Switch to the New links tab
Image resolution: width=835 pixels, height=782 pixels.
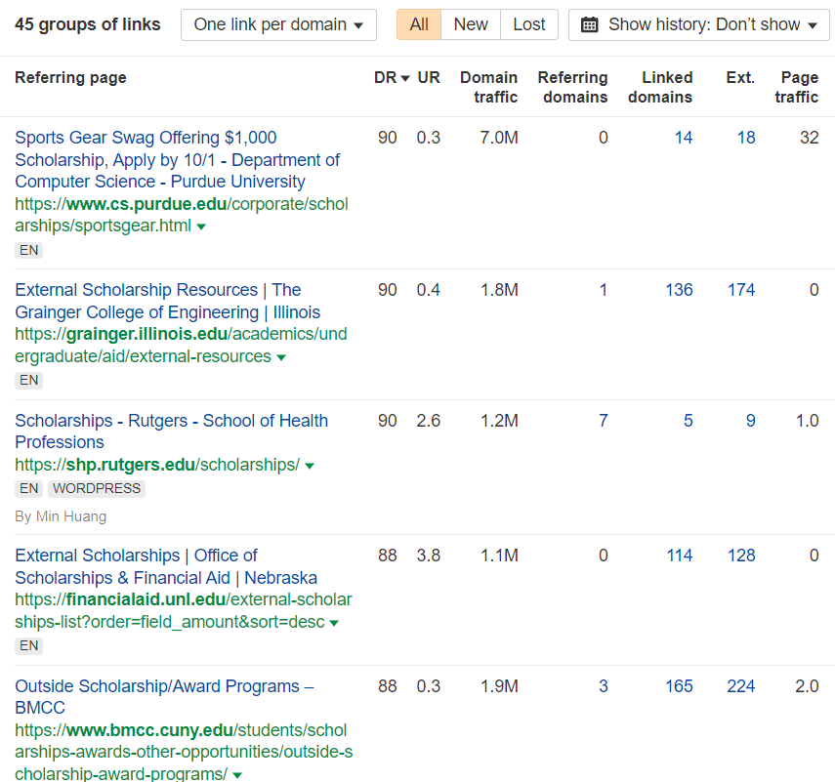pyautogui.click(x=471, y=24)
